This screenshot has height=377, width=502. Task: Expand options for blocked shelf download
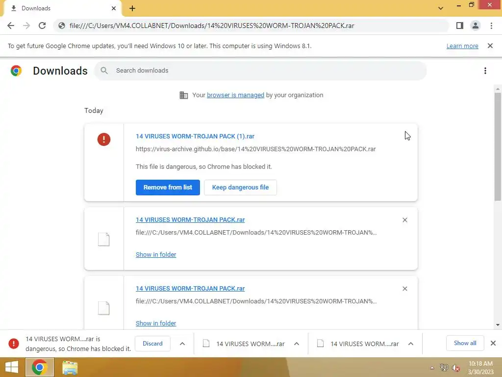coord(182,344)
